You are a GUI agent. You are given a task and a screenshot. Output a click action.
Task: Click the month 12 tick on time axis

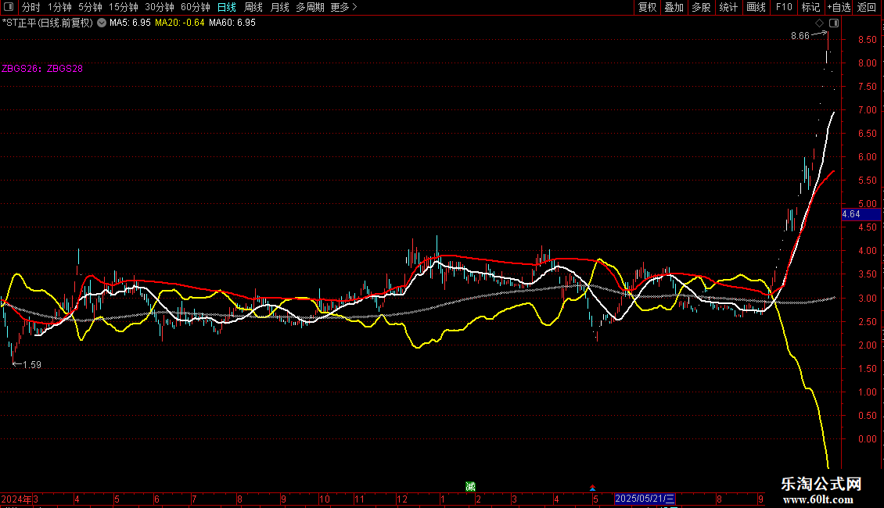[401, 499]
